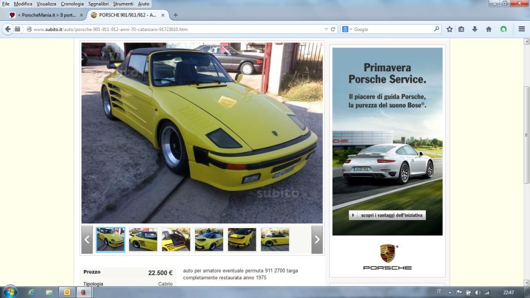Open Windows Explorer folder from taskbar
Image resolution: width=530 pixels, height=298 pixels.
(x=49, y=292)
